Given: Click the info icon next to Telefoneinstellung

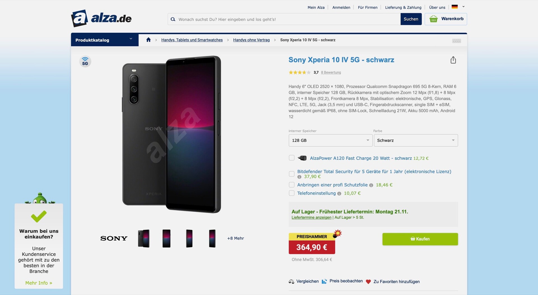Looking at the screenshot, I should pos(339,193).
